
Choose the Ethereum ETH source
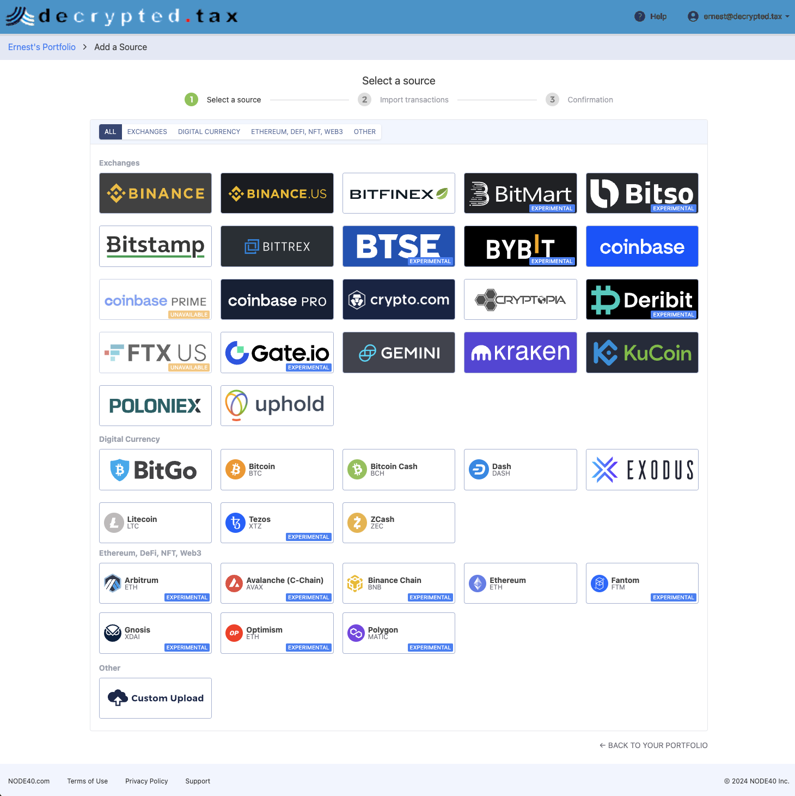pyautogui.click(x=520, y=584)
